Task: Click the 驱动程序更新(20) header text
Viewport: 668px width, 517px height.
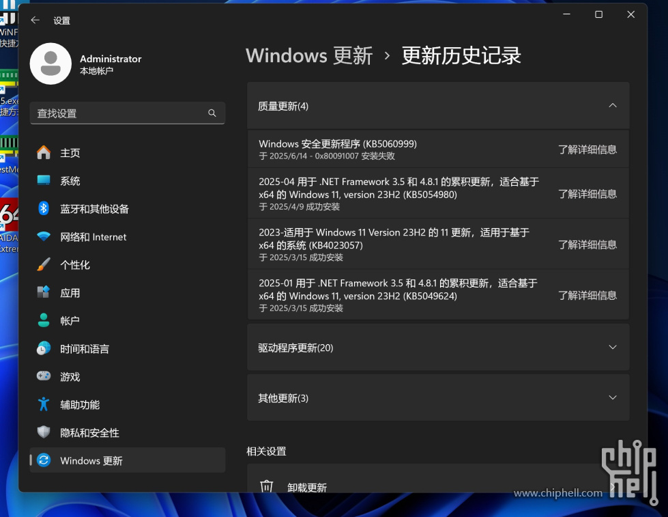Action: 295,348
